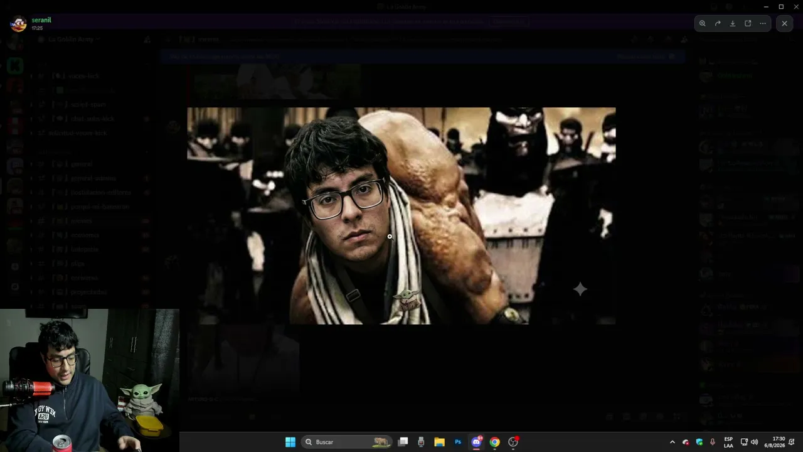Open the notification center bell icon
Viewport: 803px width, 452px height.
click(x=792, y=442)
